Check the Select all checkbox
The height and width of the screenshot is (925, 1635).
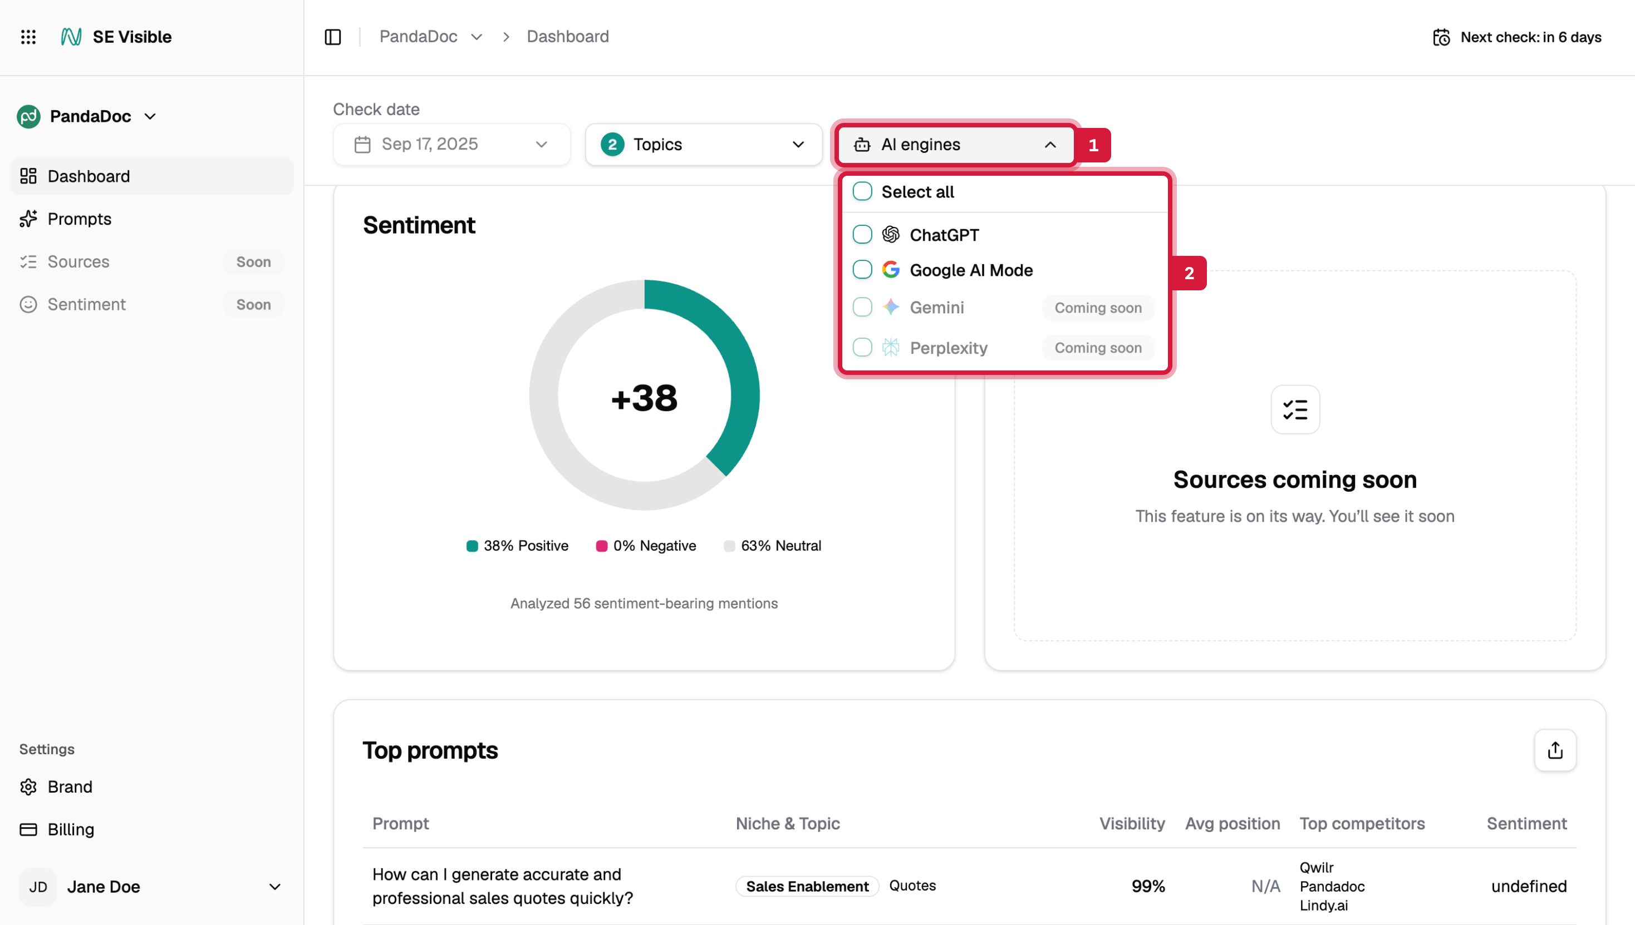862,191
